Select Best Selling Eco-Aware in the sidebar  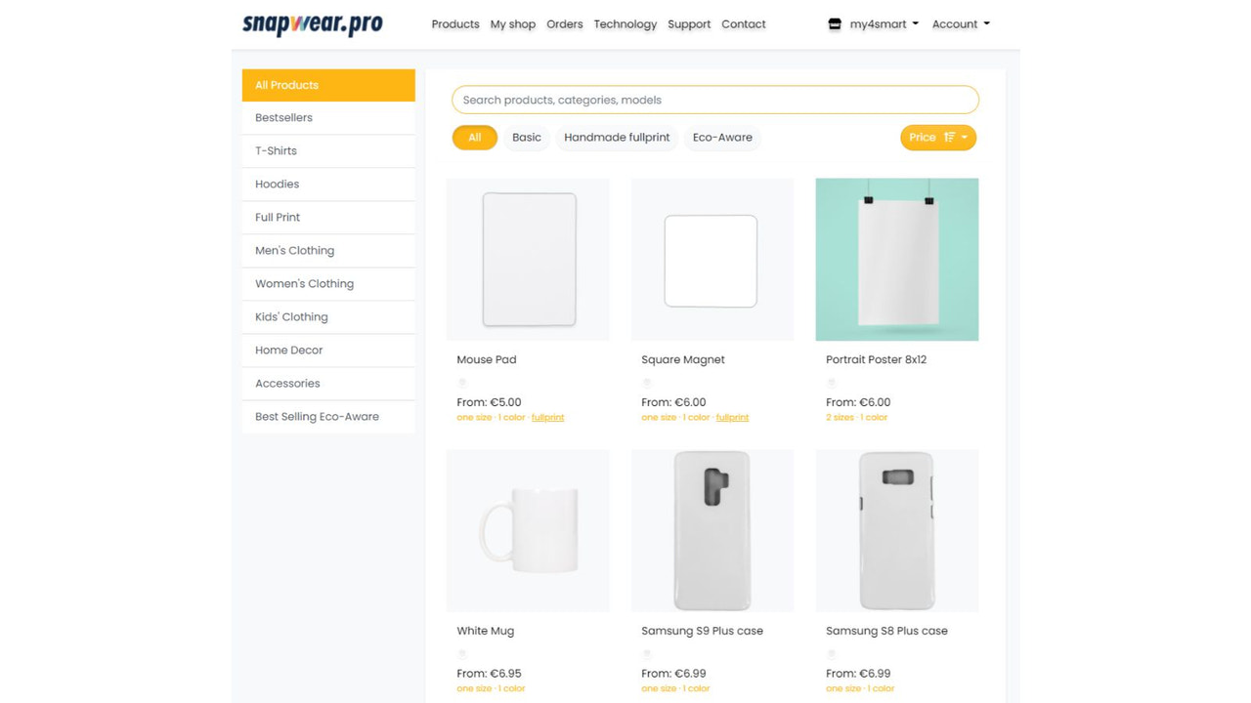pos(316,416)
